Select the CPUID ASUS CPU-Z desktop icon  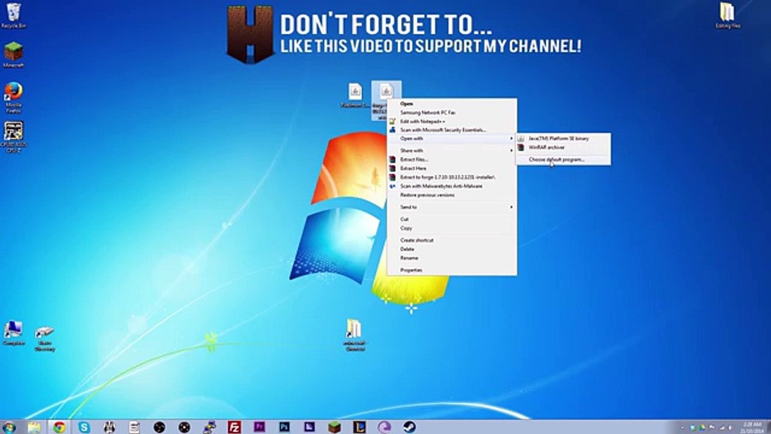click(13, 137)
